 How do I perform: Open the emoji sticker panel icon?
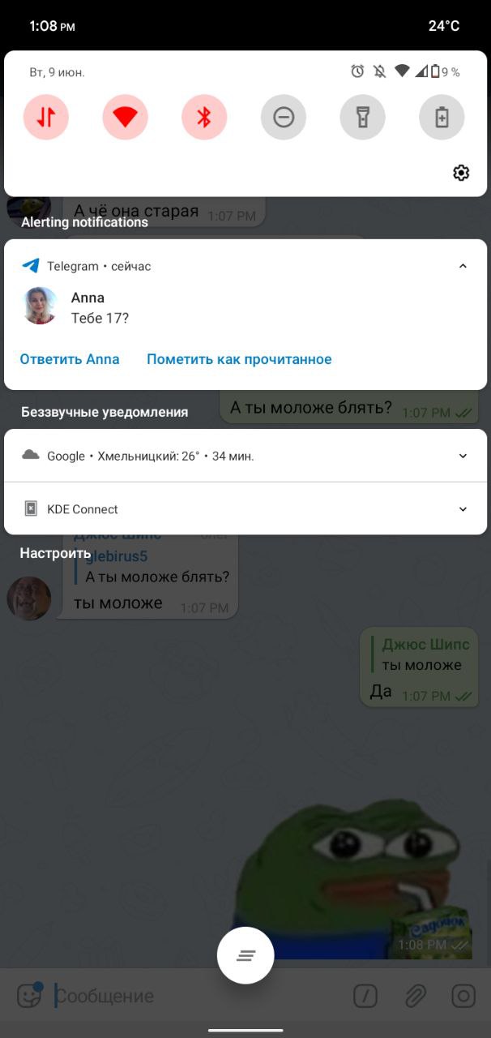[x=30, y=995]
